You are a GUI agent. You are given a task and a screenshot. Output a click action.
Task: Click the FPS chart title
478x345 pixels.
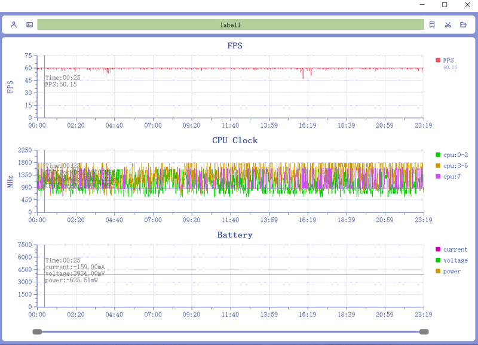tap(235, 46)
